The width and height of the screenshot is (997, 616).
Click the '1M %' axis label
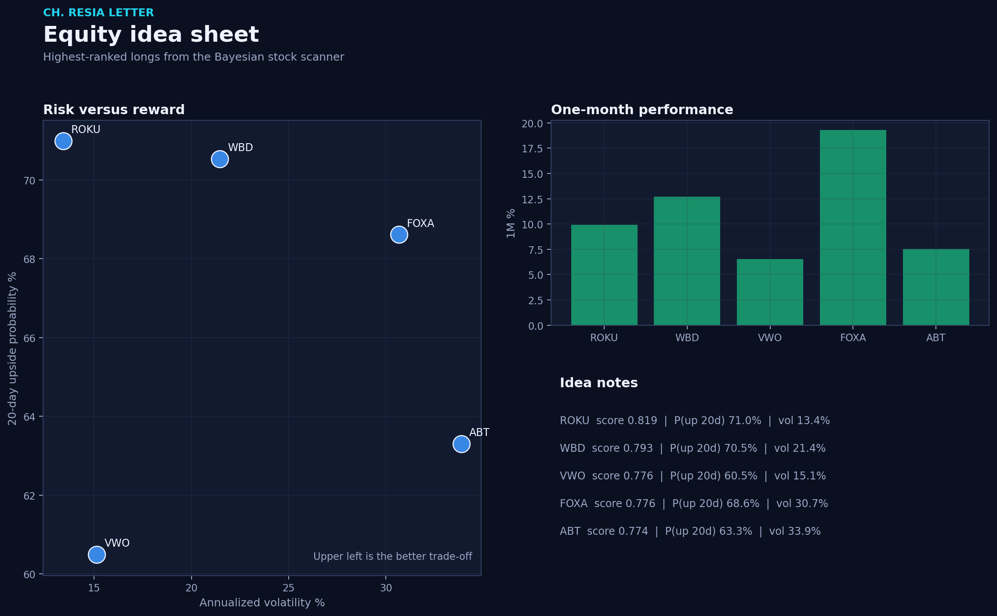(511, 223)
